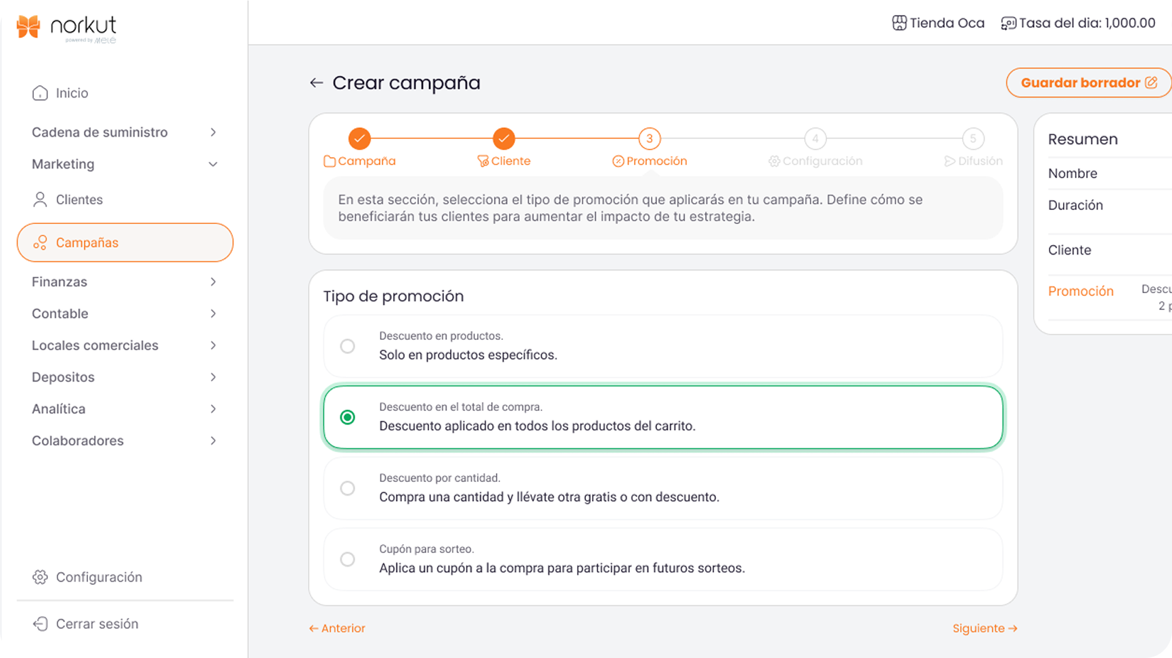The image size is (1172, 658).
Task: Select the Descuento en productos radio option
Action: point(347,346)
